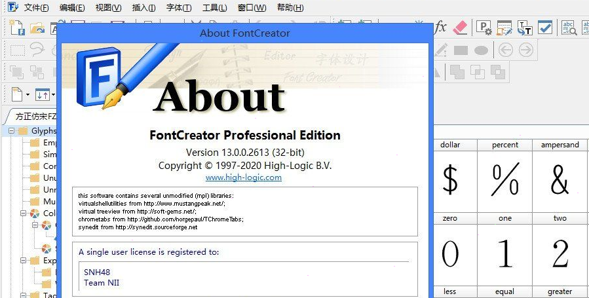Viewport: 589px width, 298px height.
Task: Click the synedit sourceforge library line
Action: click(x=138, y=227)
